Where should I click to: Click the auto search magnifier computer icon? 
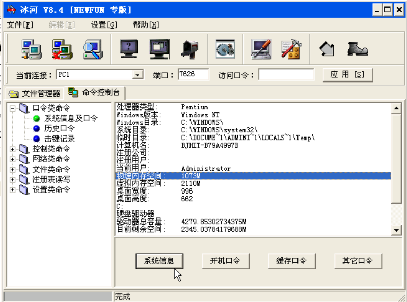(x=93, y=49)
